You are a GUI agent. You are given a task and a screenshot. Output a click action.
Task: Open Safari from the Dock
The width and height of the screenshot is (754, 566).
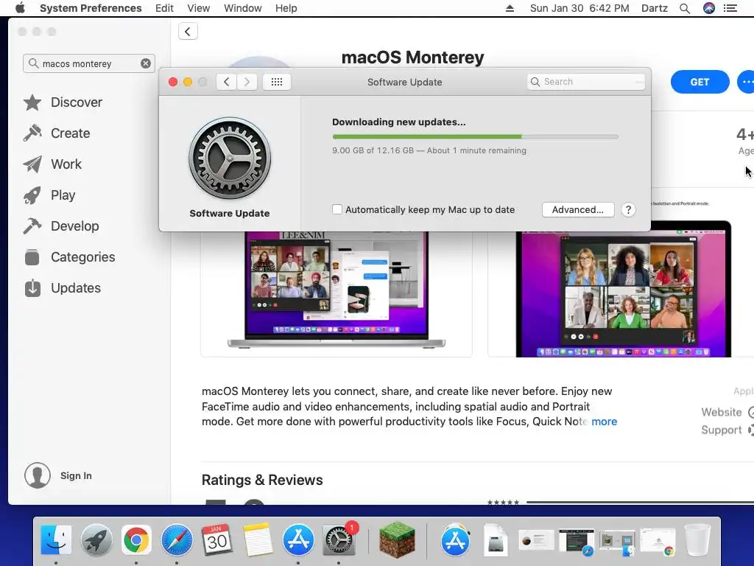177,540
